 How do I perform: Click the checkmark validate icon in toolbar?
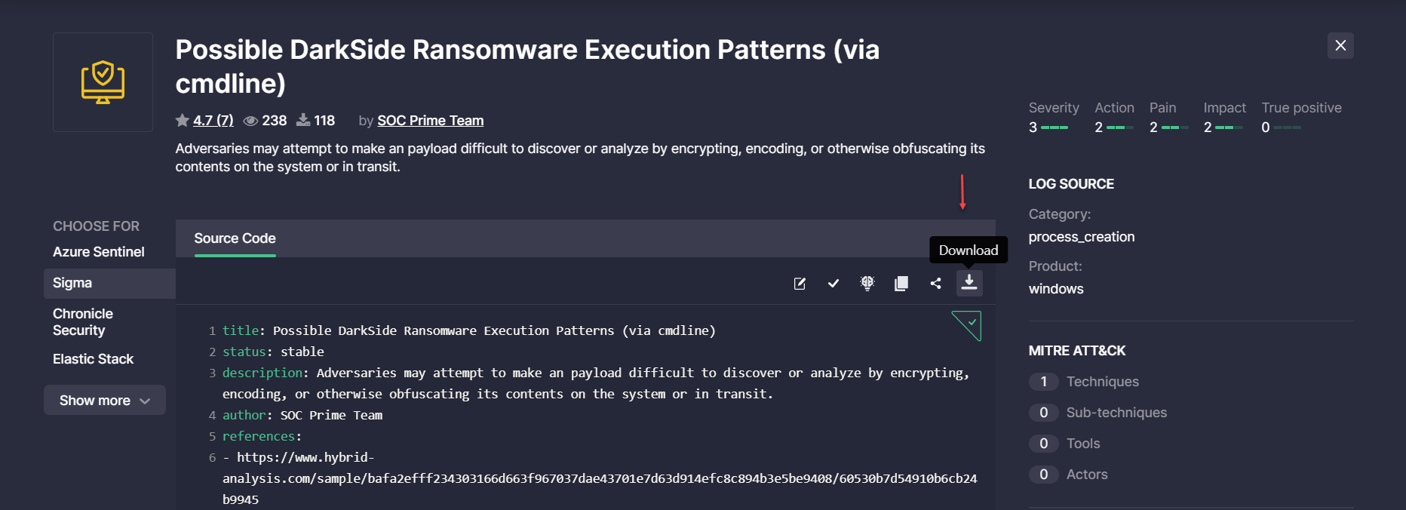coord(833,284)
